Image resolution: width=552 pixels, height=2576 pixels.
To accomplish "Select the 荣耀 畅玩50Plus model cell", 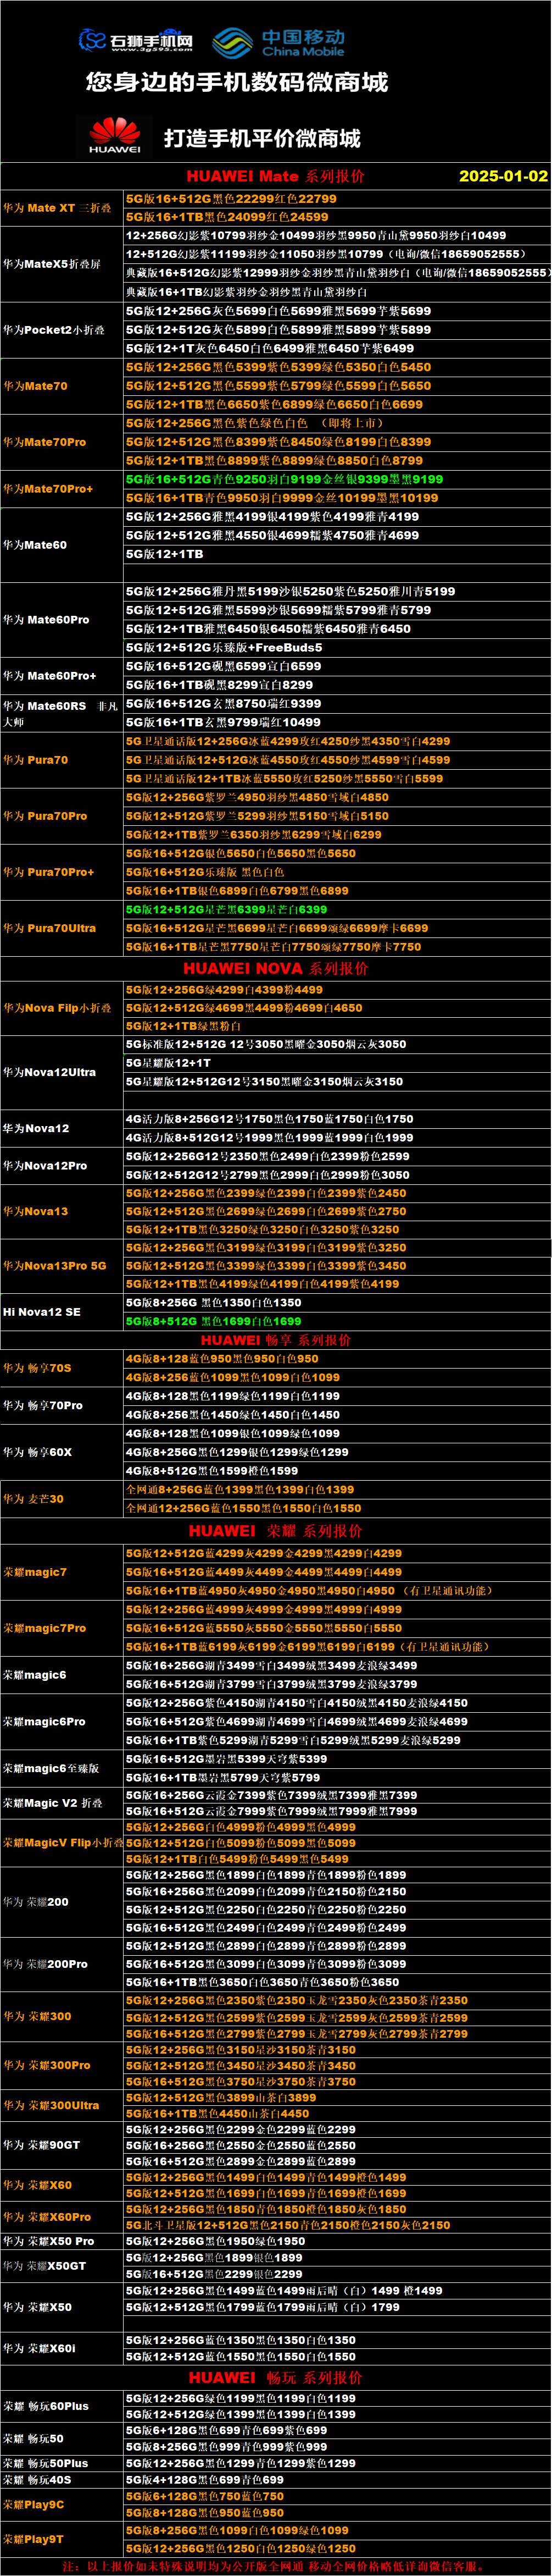I will click(62, 2463).
